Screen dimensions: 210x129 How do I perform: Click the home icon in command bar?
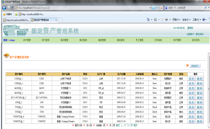[148, 20]
